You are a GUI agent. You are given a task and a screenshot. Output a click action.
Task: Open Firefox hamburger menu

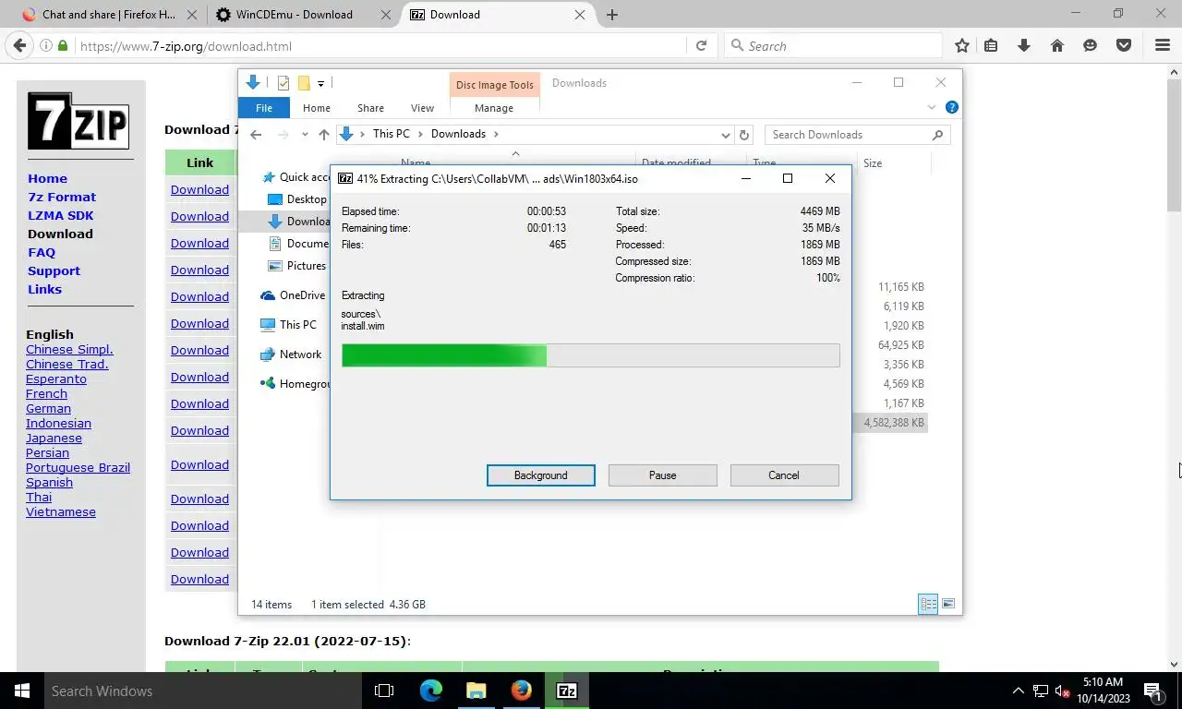(1163, 45)
